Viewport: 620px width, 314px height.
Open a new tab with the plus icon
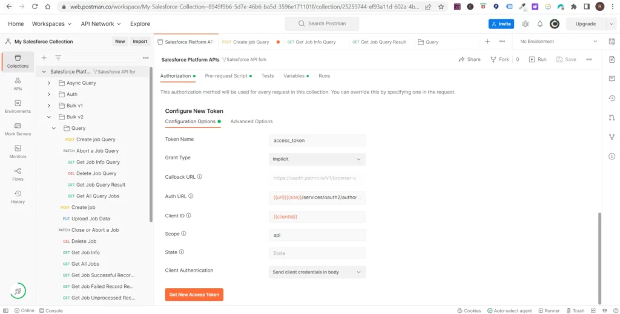coord(487,42)
